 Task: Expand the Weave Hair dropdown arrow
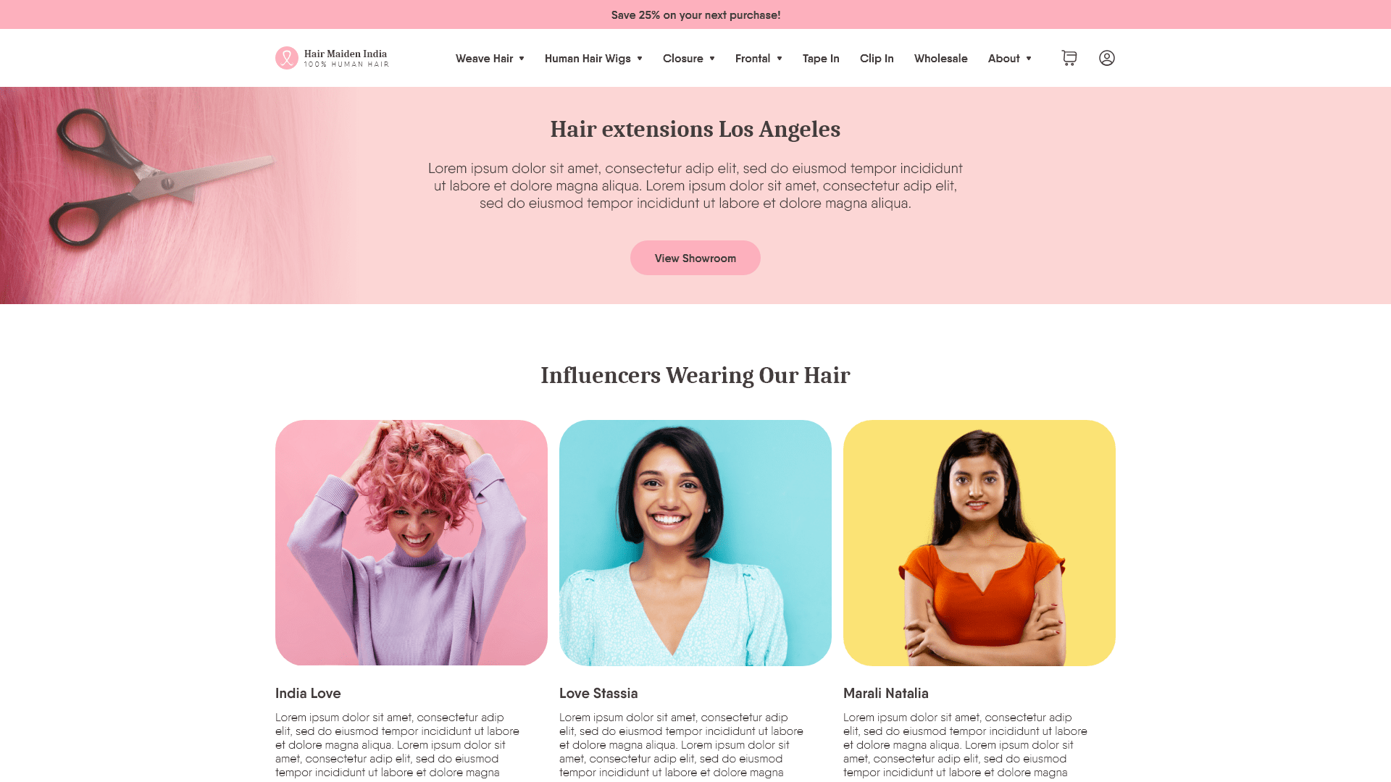(x=522, y=59)
